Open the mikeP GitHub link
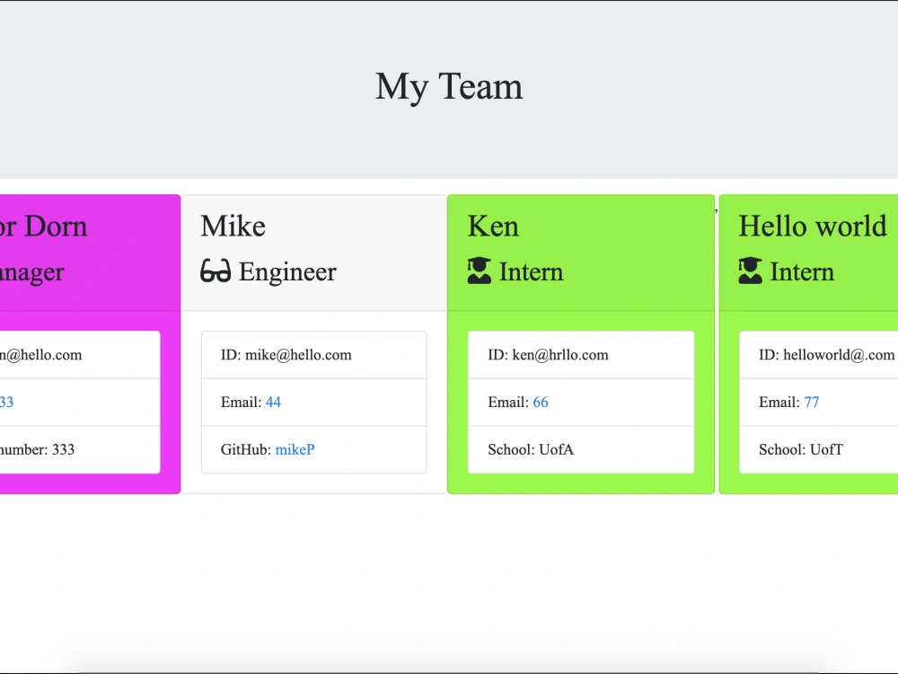The height and width of the screenshot is (674, 898). coord(295,449)
